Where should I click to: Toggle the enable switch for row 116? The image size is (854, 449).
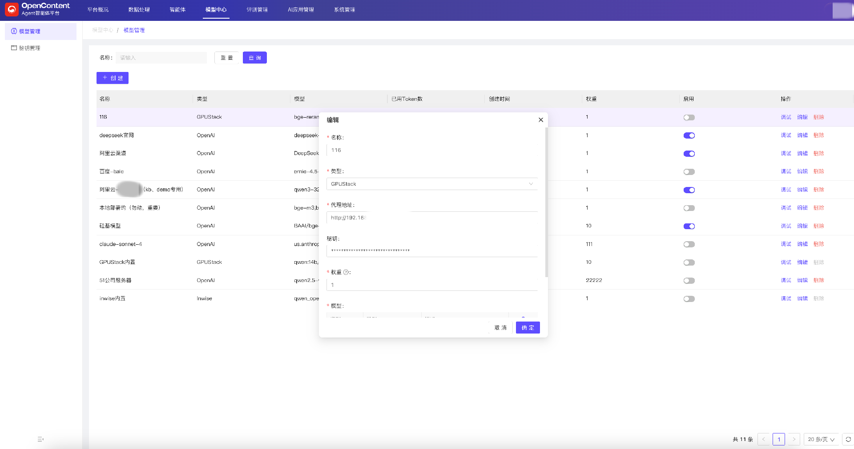689,117
